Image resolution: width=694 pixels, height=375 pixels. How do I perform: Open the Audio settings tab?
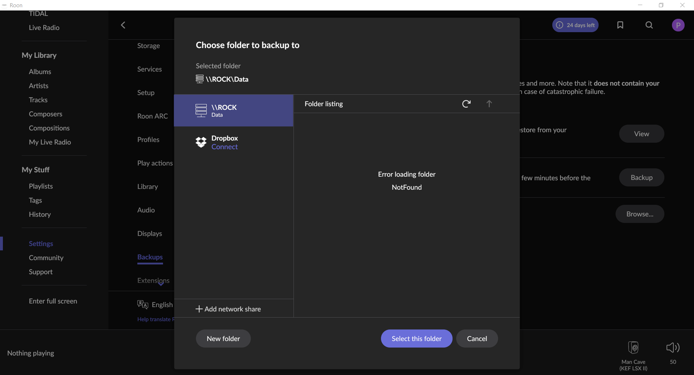[x=146, y=210]
